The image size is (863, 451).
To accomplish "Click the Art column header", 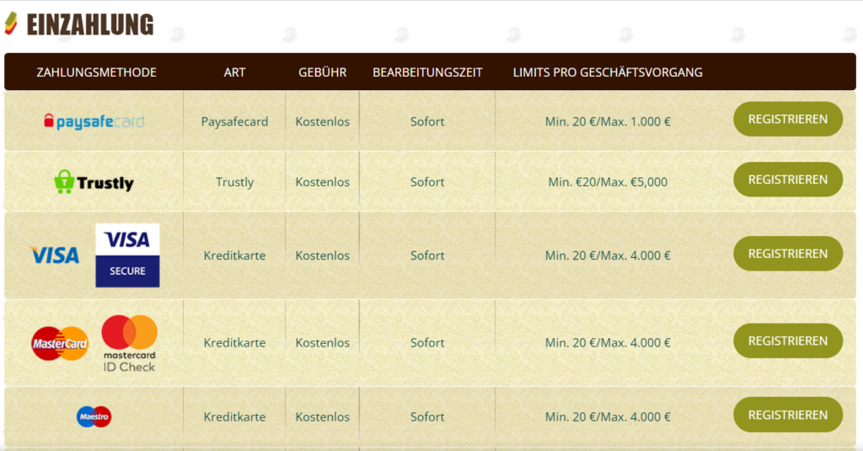I will (234, 72).
